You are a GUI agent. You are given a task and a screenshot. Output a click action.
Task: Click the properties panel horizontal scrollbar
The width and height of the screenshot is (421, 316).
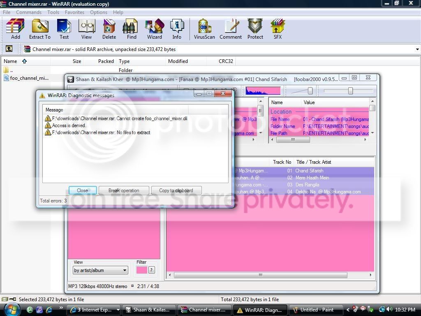click(x=293, y=140)
